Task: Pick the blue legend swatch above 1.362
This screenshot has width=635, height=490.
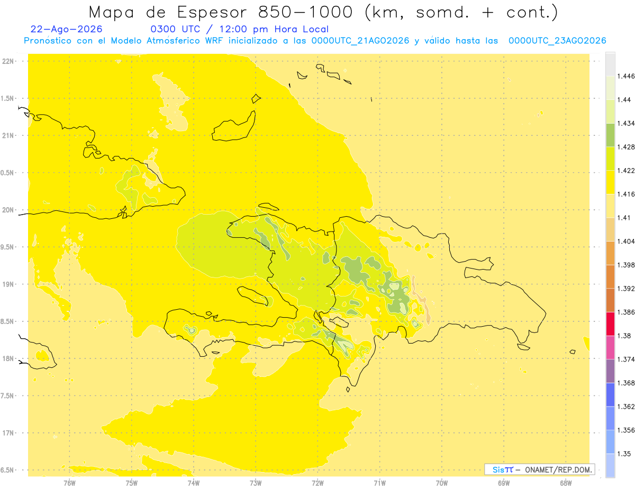Action: tap(610, 394)
